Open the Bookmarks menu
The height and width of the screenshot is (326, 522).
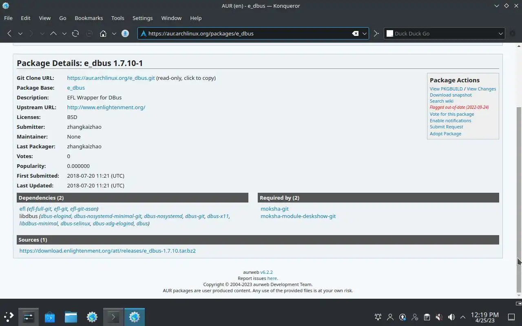click(x=89, y=18)
